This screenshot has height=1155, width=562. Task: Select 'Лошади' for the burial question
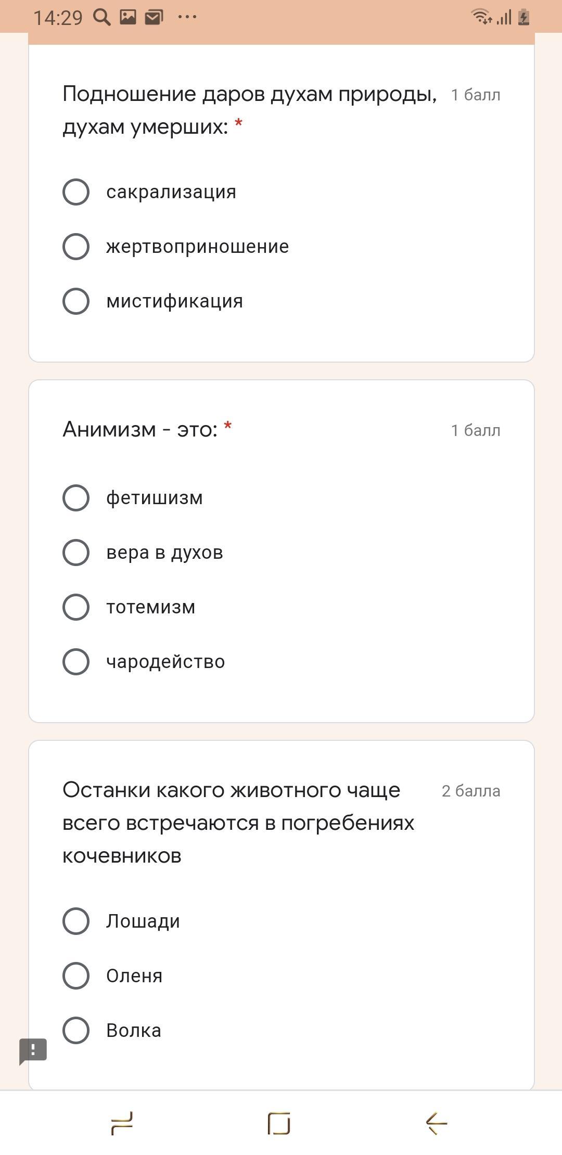pyautogui.click(x=76, y=921)
